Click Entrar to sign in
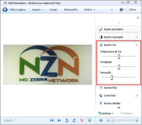 tap(133, 10)
